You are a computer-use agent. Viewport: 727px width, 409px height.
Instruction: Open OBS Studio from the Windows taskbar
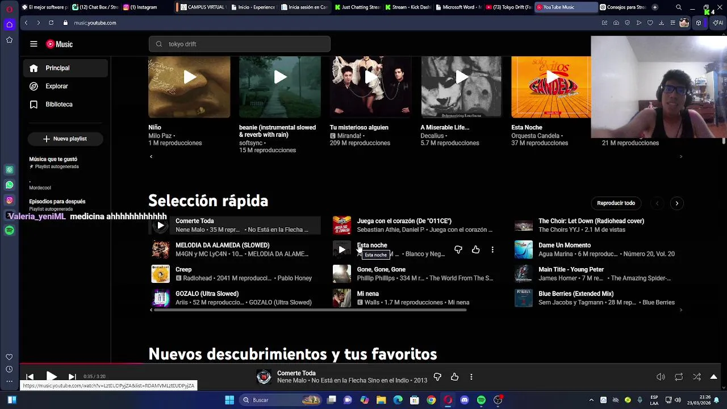click(498, 400)
